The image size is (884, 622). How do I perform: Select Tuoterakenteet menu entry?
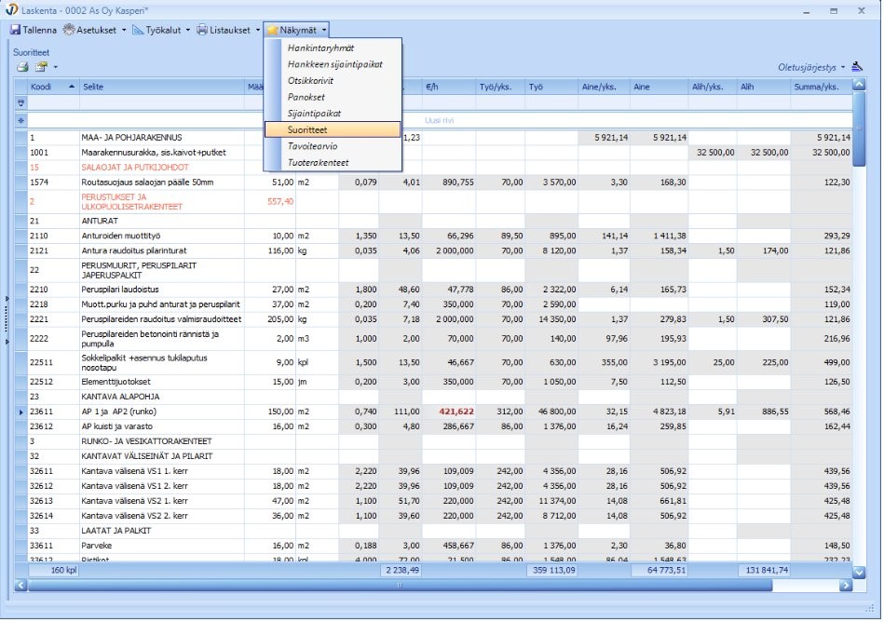coord(318,162)
